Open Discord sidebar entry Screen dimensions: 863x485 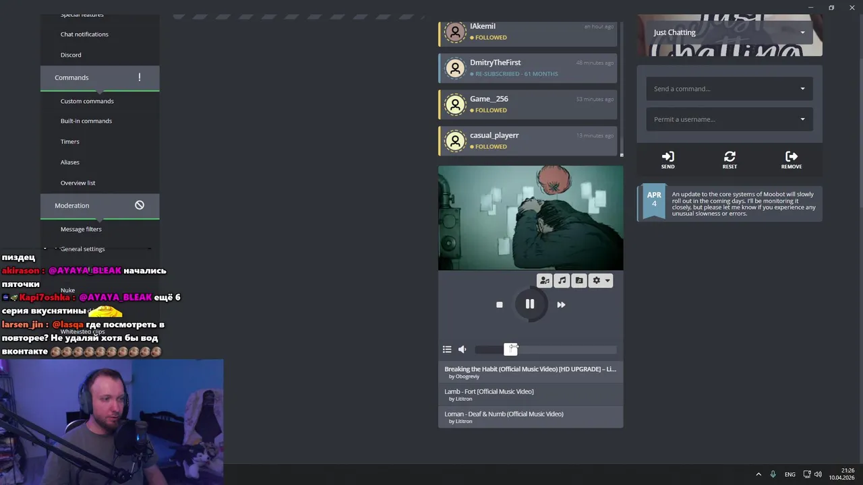click(71, 55)
